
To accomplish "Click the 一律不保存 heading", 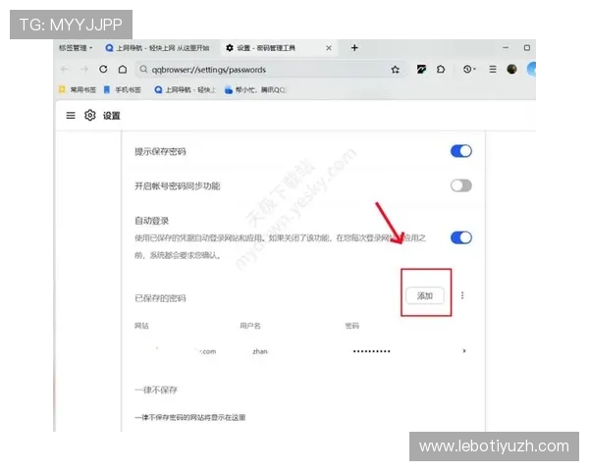I will 156,390.
